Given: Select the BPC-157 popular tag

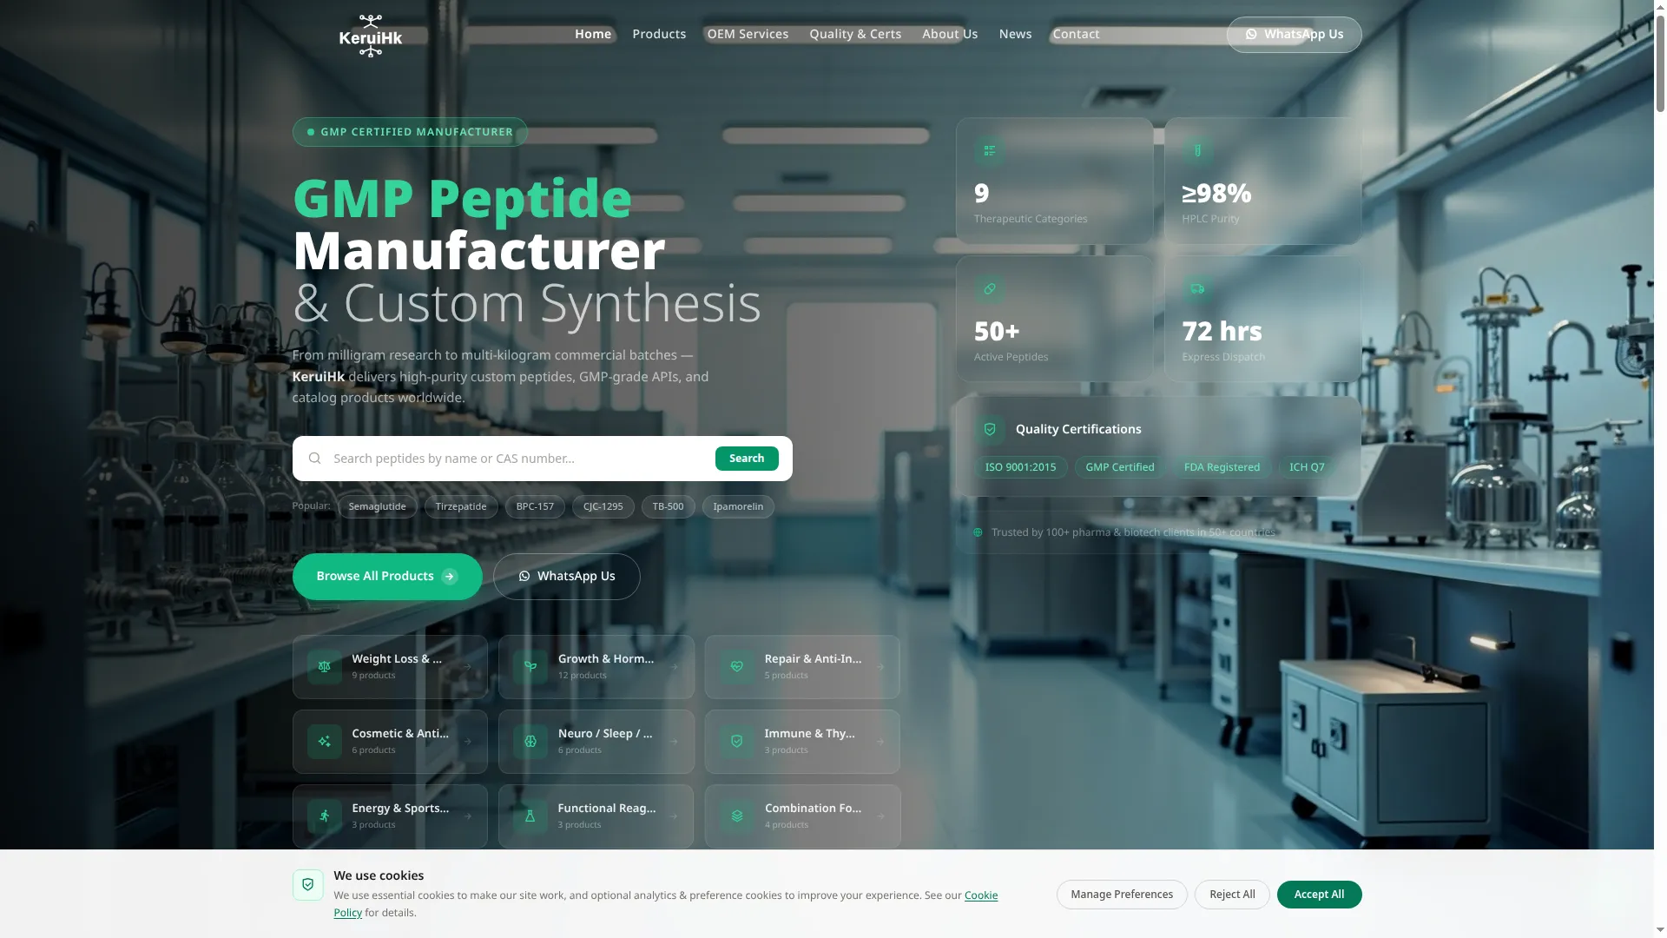Looking at the screenshot, I should click(x=535, y=507).
